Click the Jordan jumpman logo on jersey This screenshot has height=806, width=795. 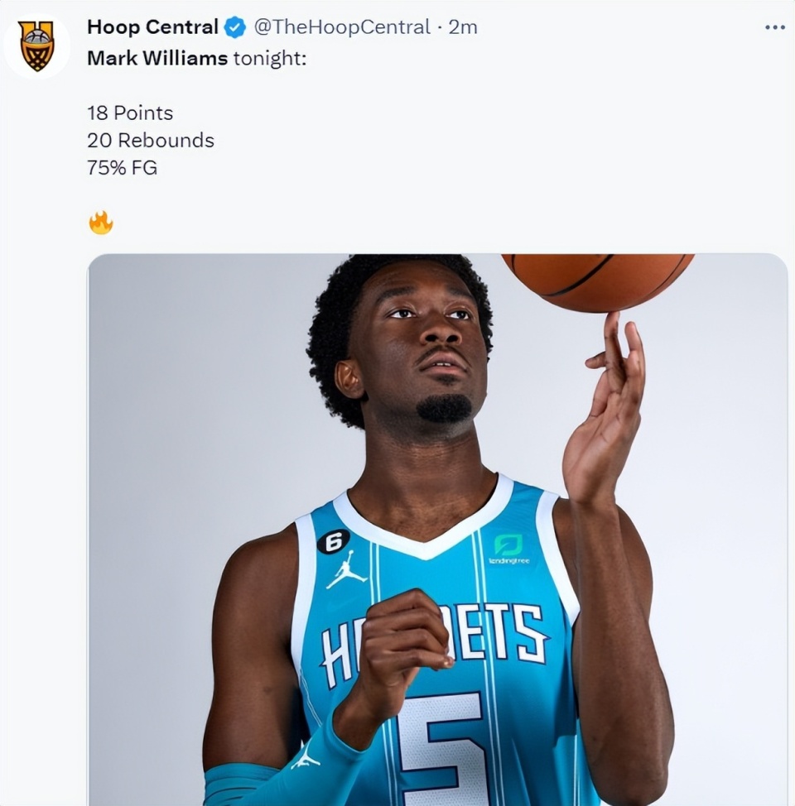coord(347,569)
